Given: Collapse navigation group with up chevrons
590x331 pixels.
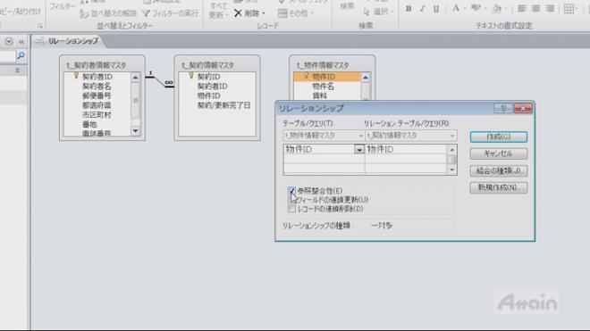Looking at the screenshot, I should (x=17, y=70).
